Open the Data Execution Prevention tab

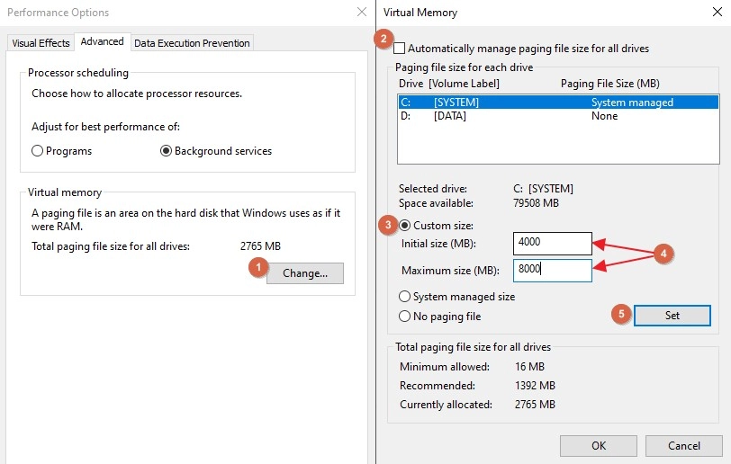coord(192,43)
